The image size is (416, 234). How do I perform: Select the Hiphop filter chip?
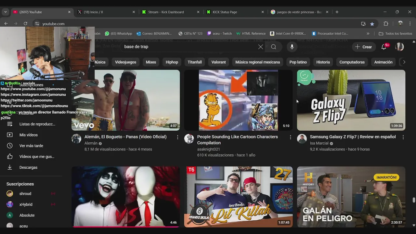point(172,62)
